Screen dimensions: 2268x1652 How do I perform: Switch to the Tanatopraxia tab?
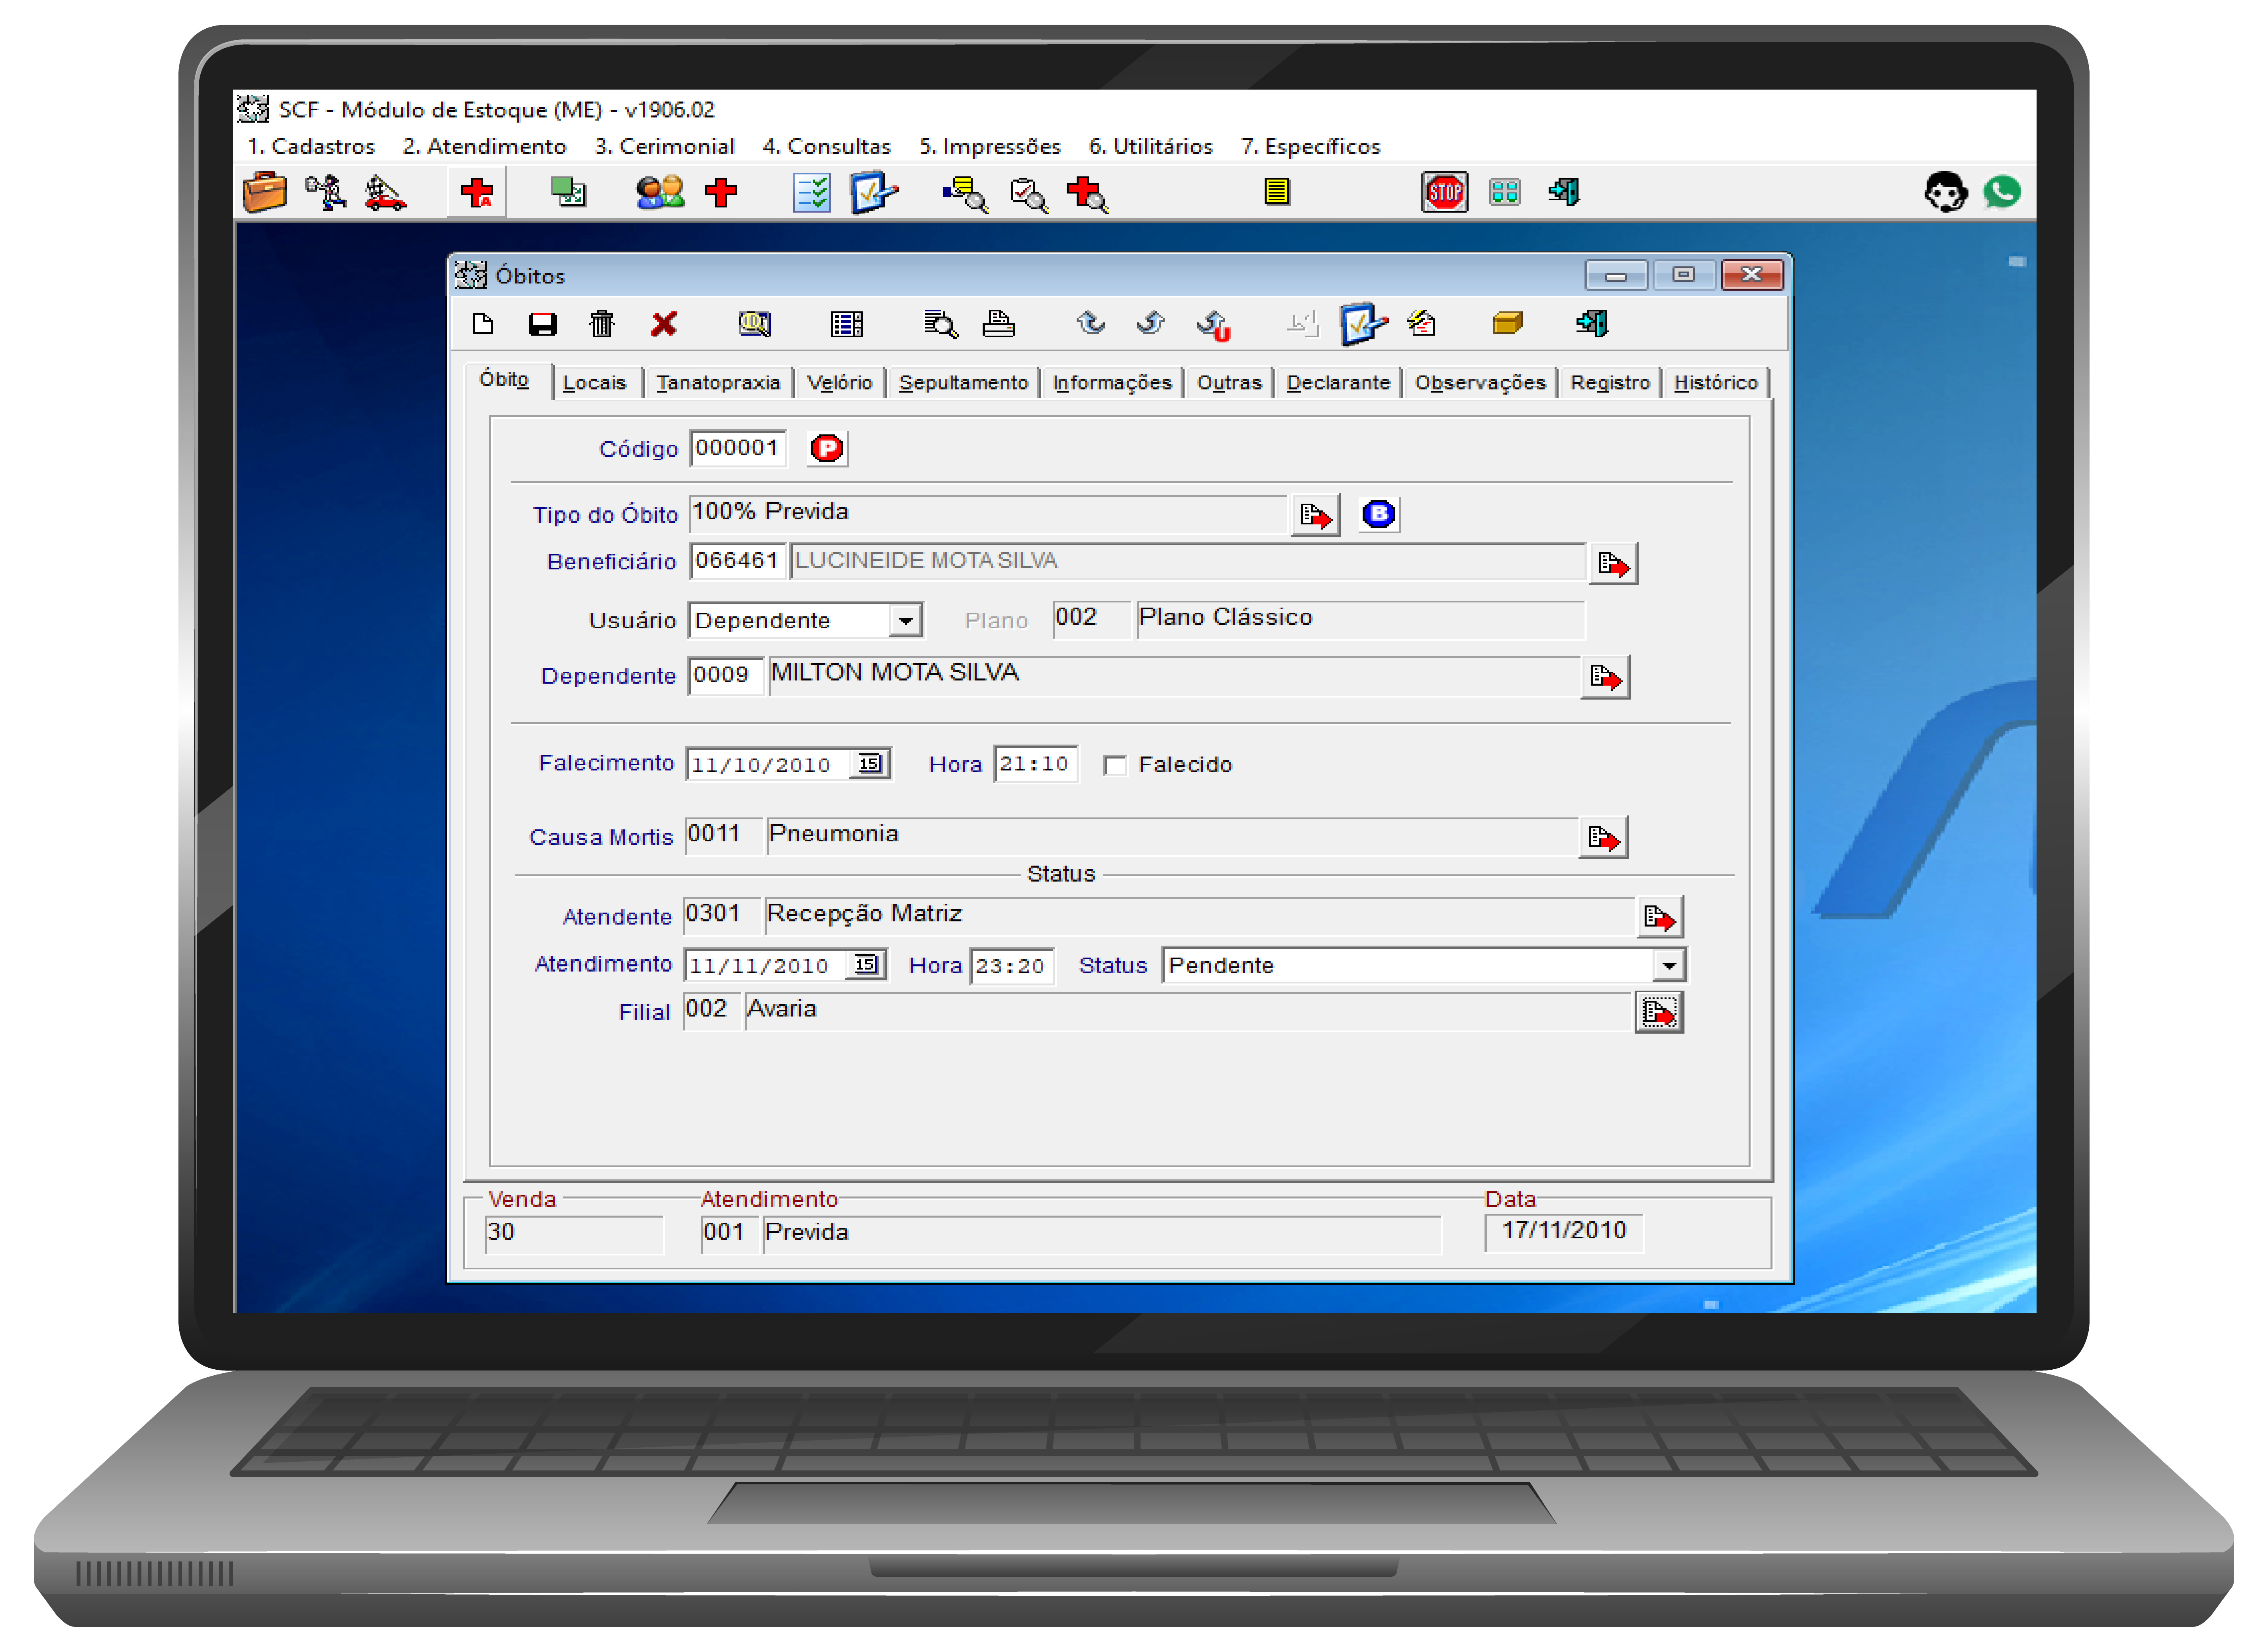(x=717, y=383)
